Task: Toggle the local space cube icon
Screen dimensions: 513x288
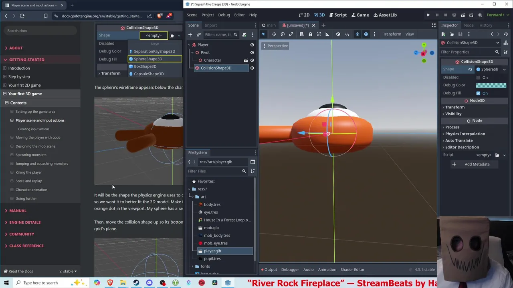Action: click(338, 34)
